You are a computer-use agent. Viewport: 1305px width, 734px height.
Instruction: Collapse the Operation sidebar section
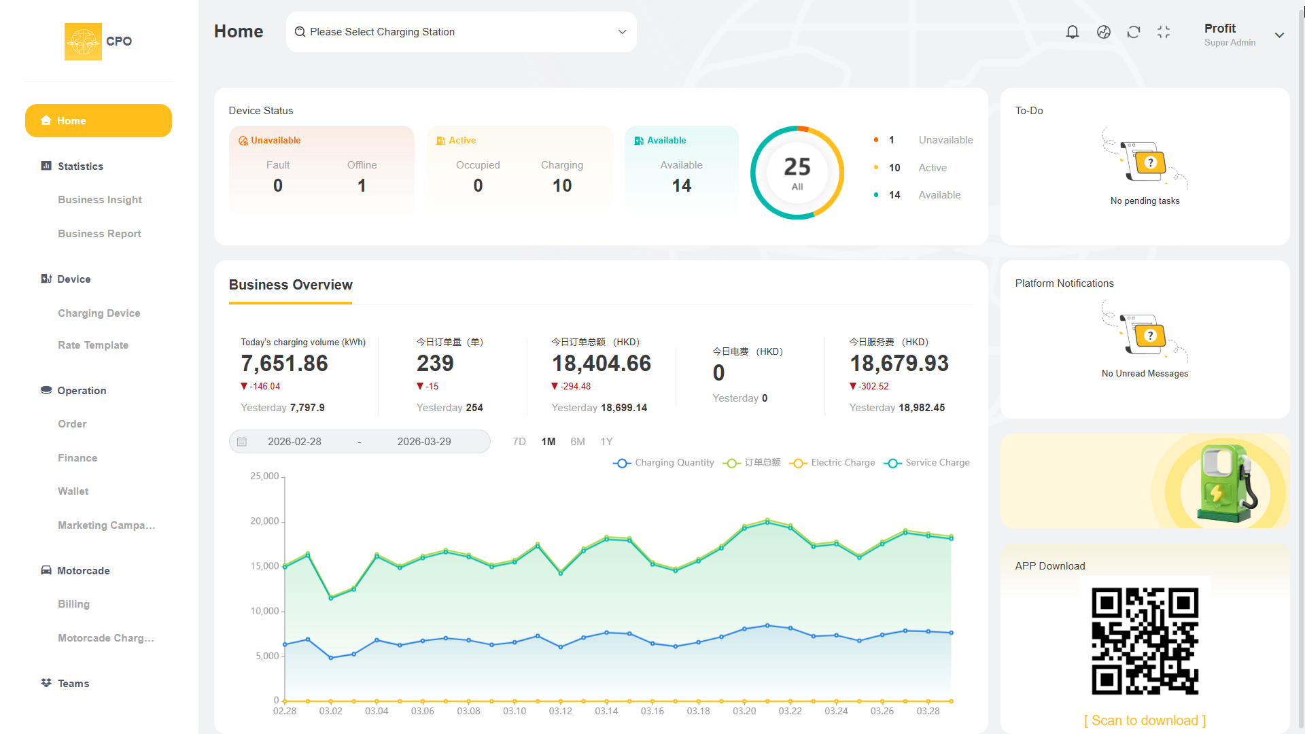[82, 391]
